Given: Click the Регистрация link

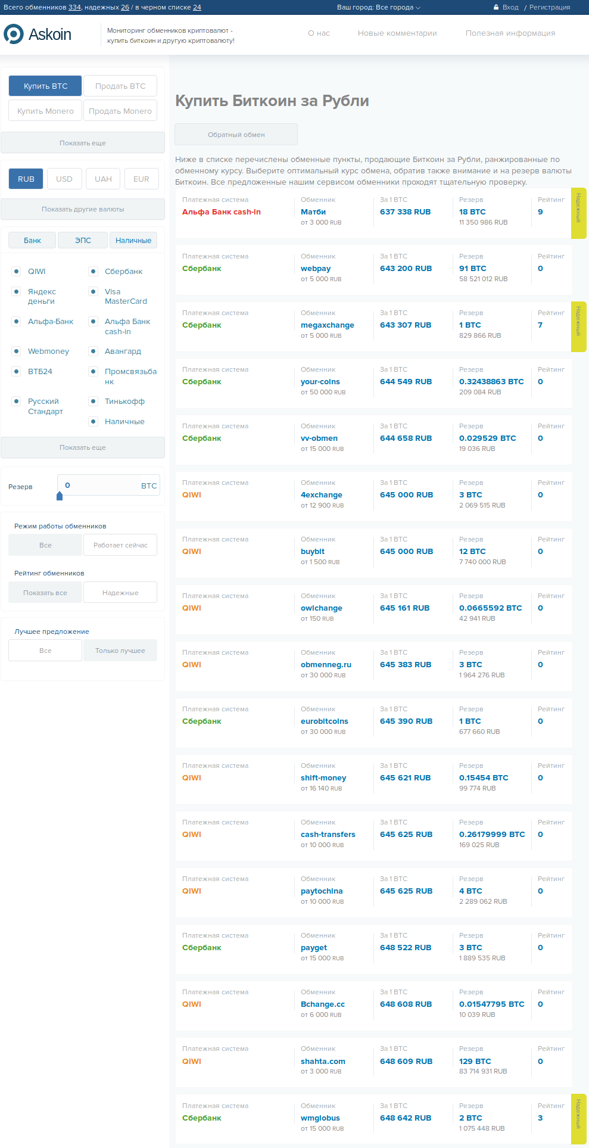Looking at the screenshot, I should [550, 7].
